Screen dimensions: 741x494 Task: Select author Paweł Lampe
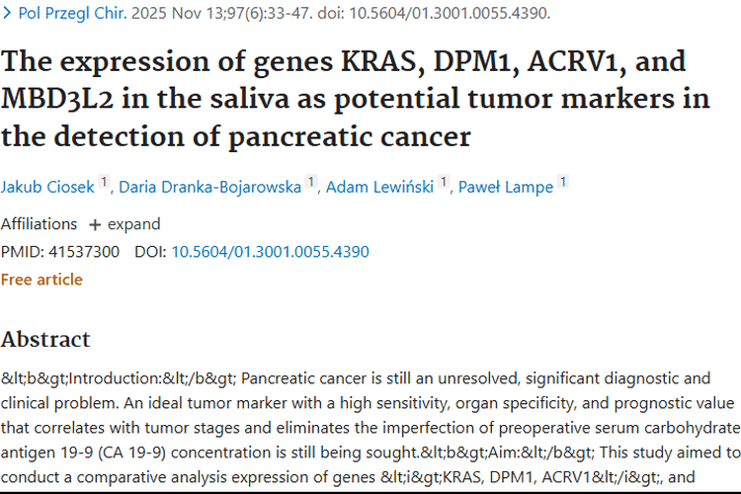pyautogui.click(x=506, y=187)
